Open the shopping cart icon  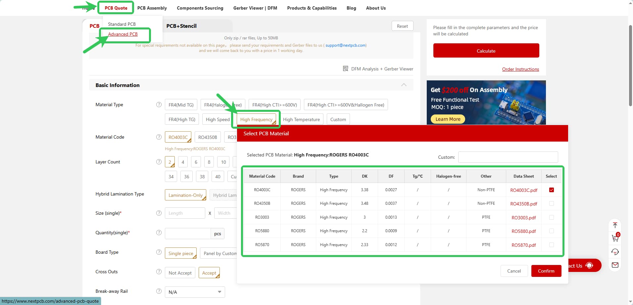(615, 238)
